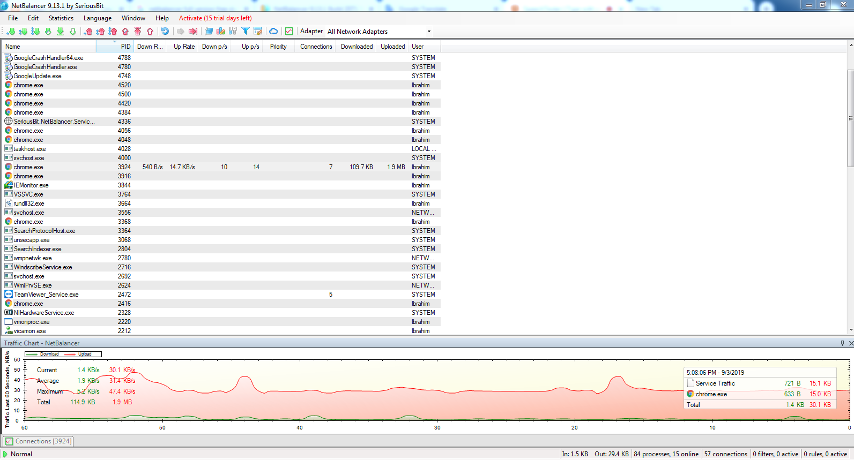Select the GoogleUpdate.exe process row
Screen dimensions: 854x460
tap(221, 76)
